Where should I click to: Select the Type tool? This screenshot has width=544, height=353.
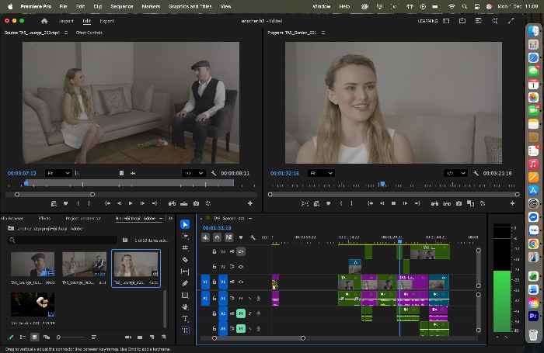tap(185, 319)
